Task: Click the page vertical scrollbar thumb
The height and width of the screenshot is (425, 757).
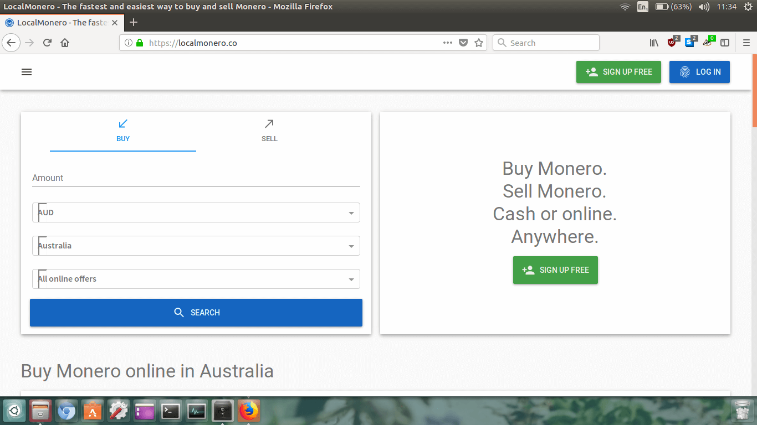Action: click(x=754, y=91)
